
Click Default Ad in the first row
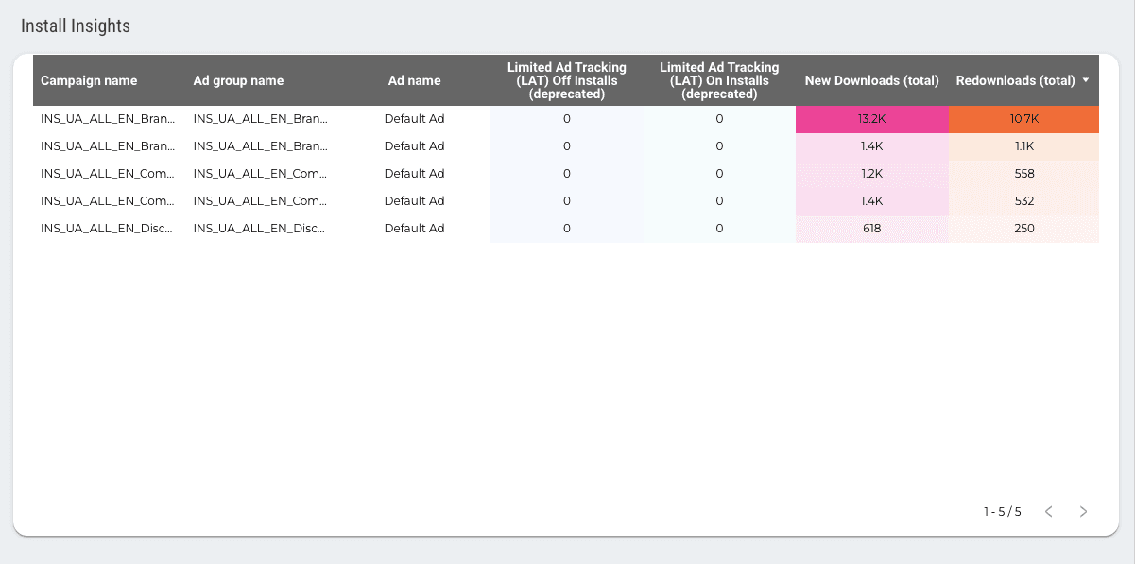(x=414, y=118)
